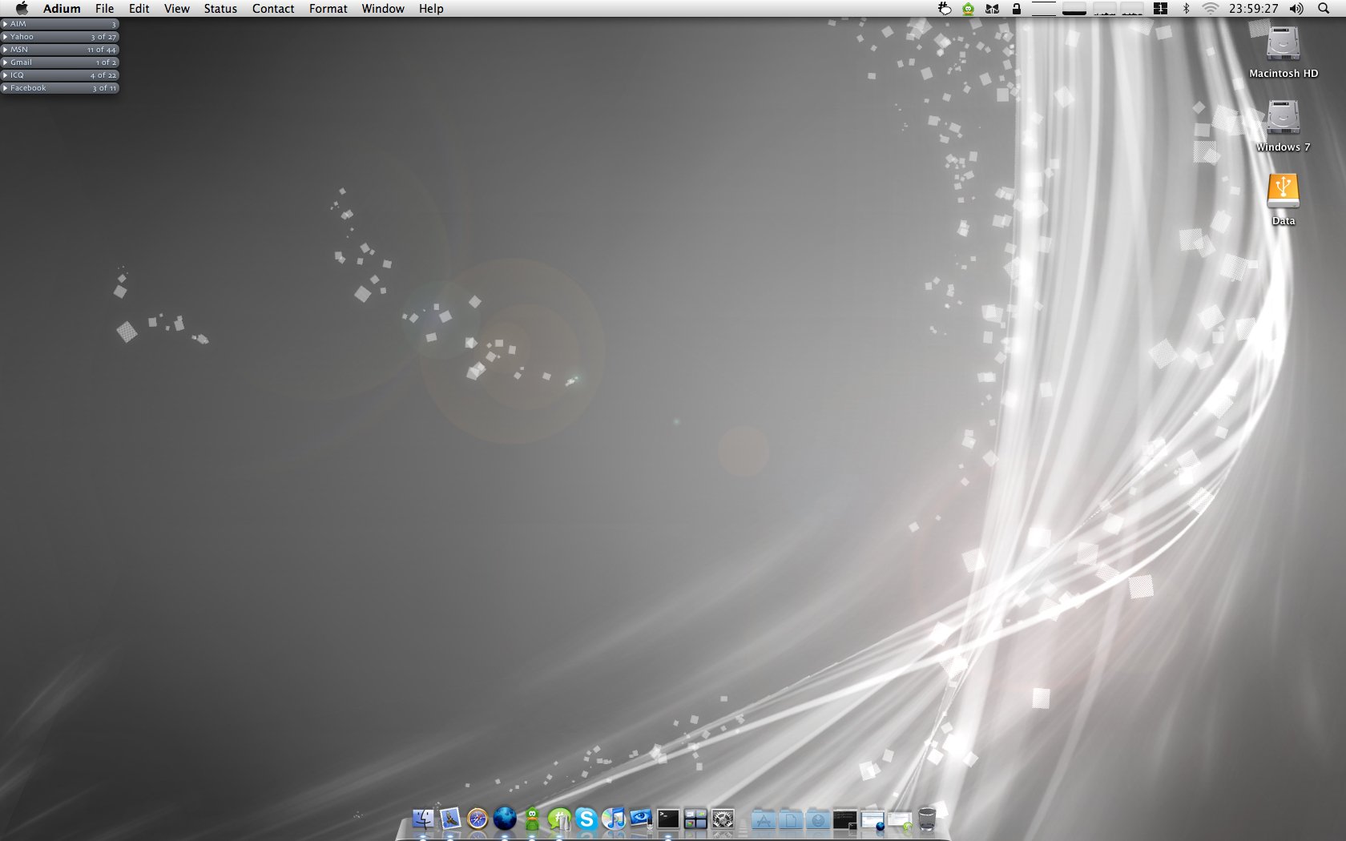This screenshot has width=1346, height=841.
Task: Open the Mail stamp icon in dock
Action: tap(450, 819)
